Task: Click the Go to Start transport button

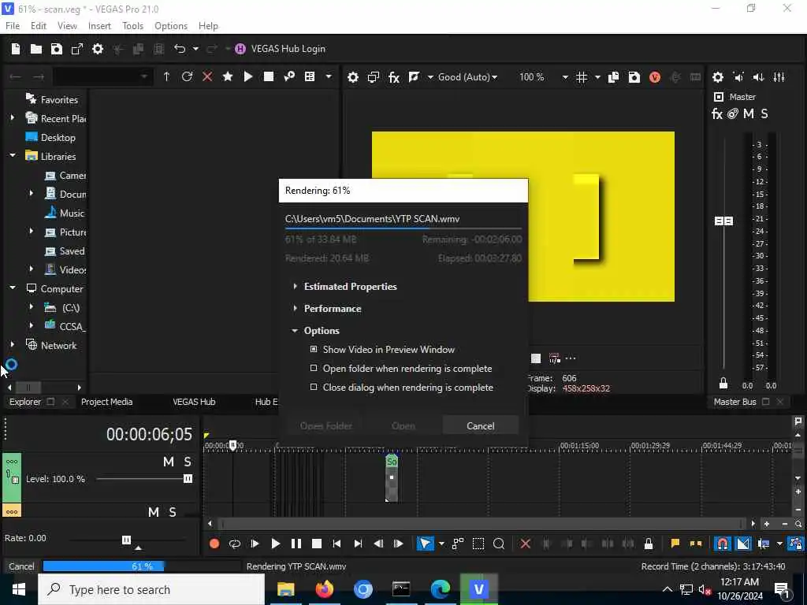Action: pos(337,544)
